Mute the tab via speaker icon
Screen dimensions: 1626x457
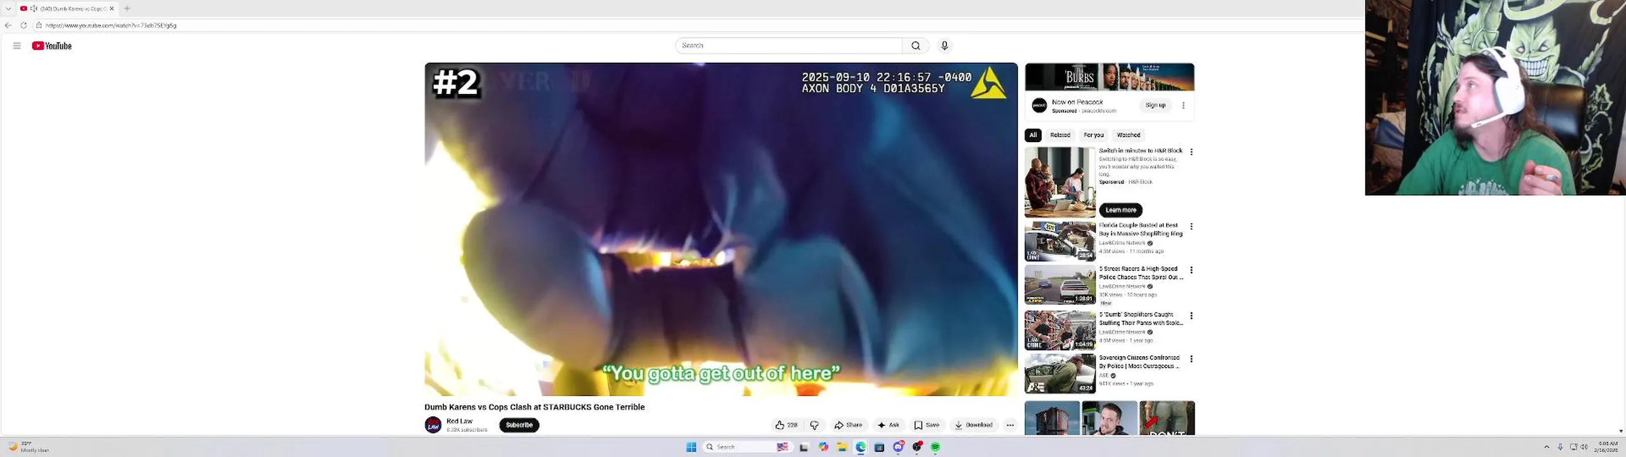point(34,8)
